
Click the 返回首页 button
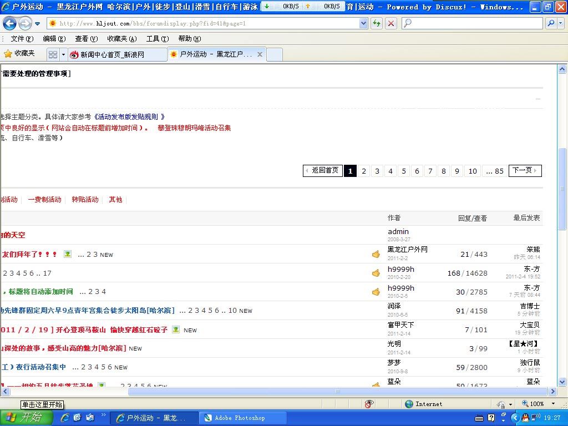tap(323, 171)
